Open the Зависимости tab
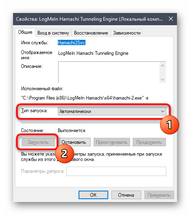The image size is (190, 215). click(x=127, y=33)
